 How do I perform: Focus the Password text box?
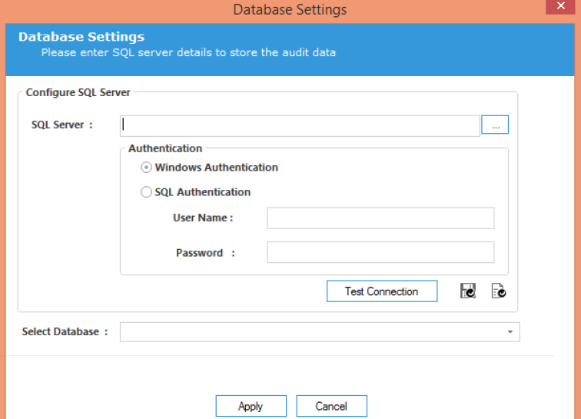[x=380, y=252]
